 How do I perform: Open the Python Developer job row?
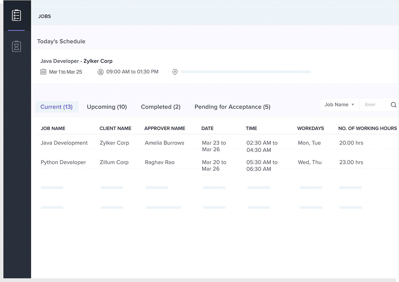pos(63,162)
